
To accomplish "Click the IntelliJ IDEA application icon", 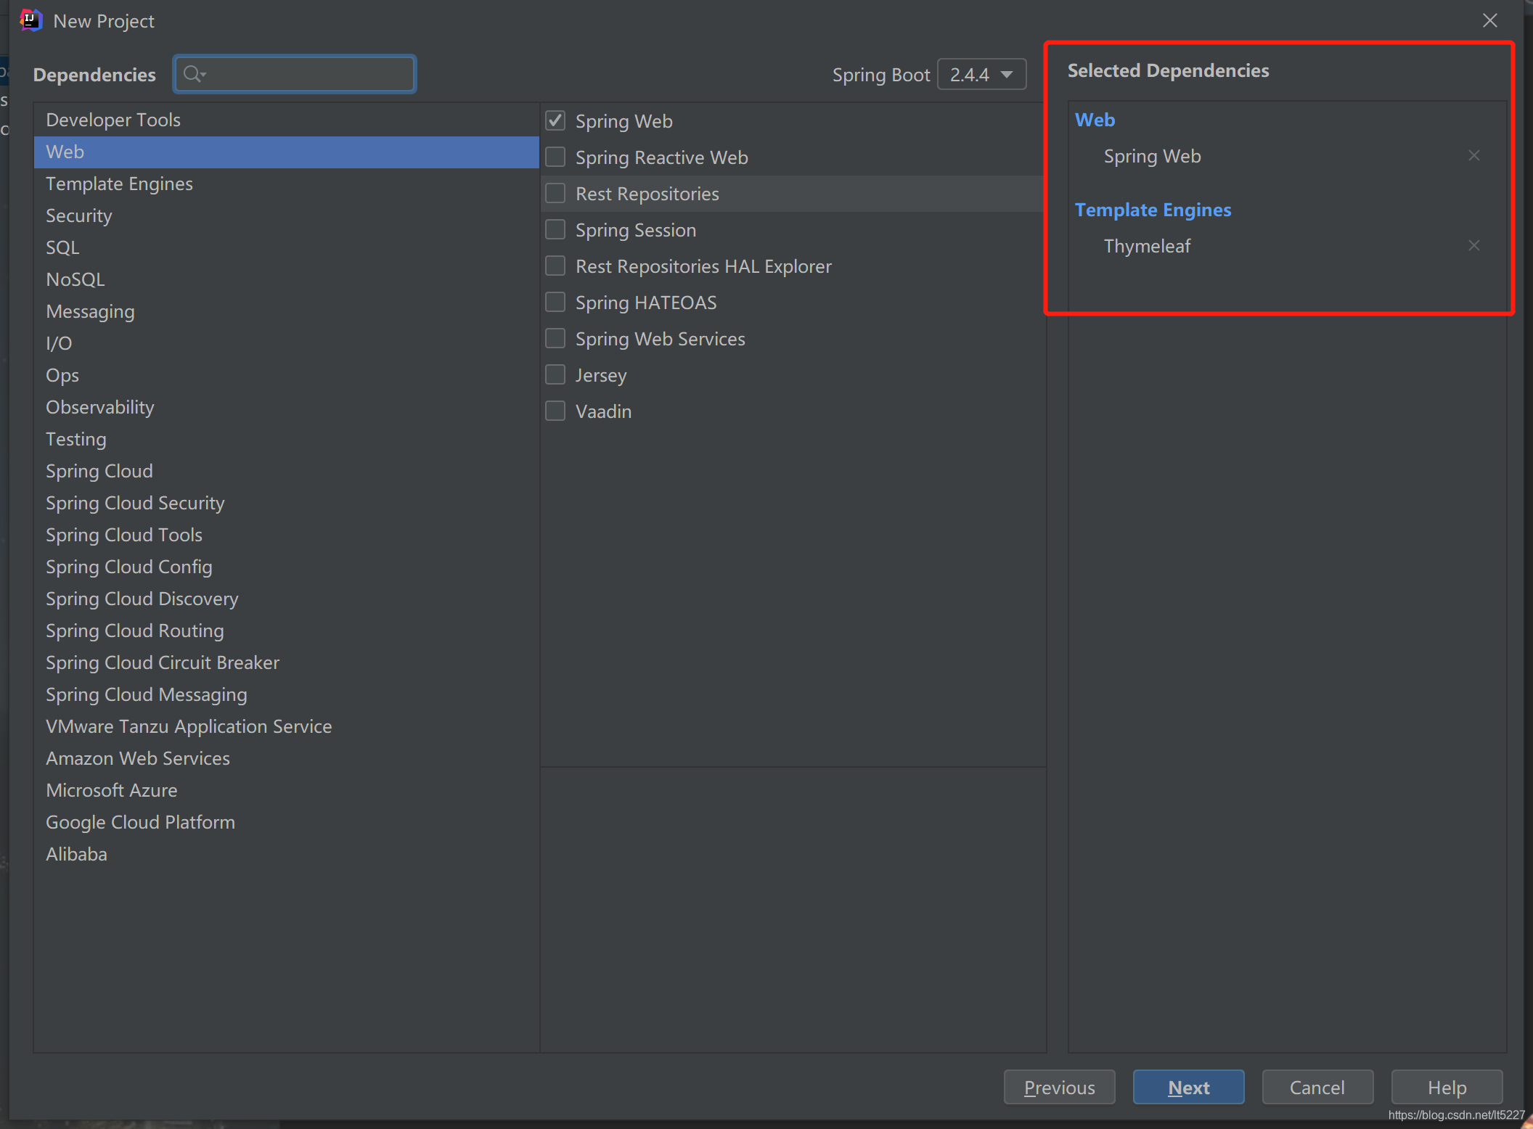I will [x=31, y=19].
